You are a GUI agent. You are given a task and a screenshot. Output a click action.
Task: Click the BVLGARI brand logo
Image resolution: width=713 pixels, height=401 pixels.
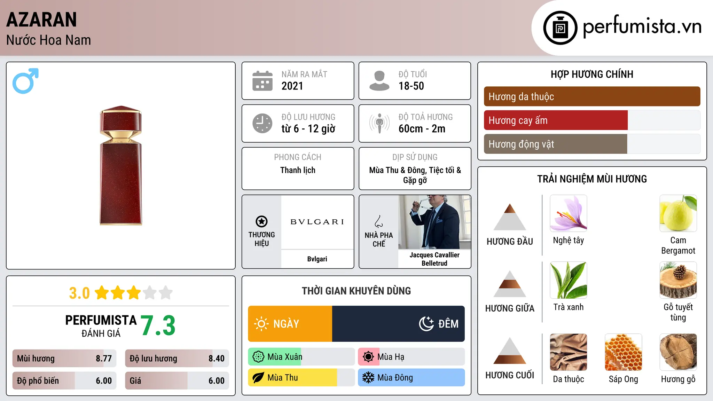coord(317,222)
